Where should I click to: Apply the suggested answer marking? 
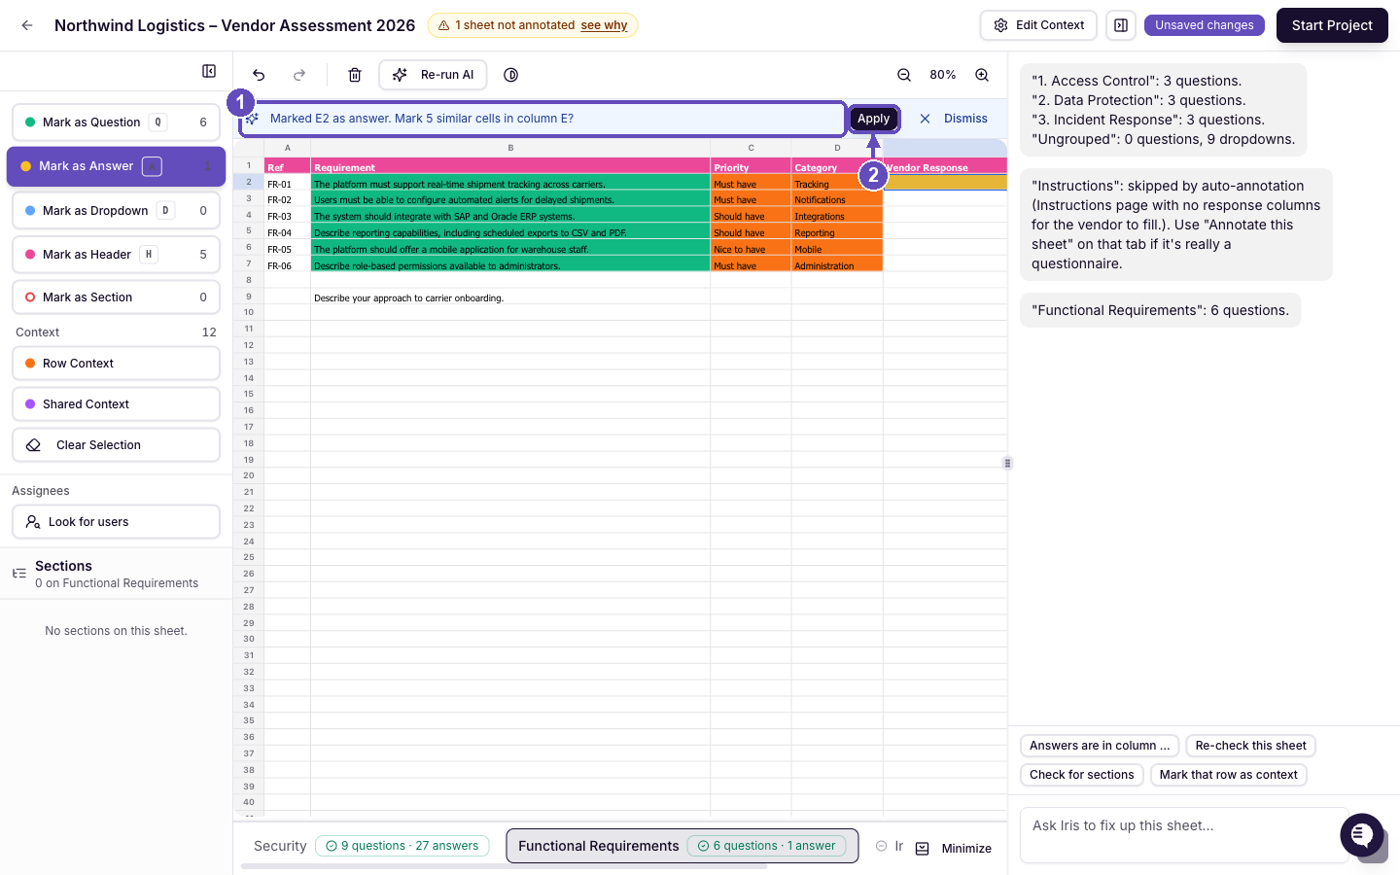873,119
